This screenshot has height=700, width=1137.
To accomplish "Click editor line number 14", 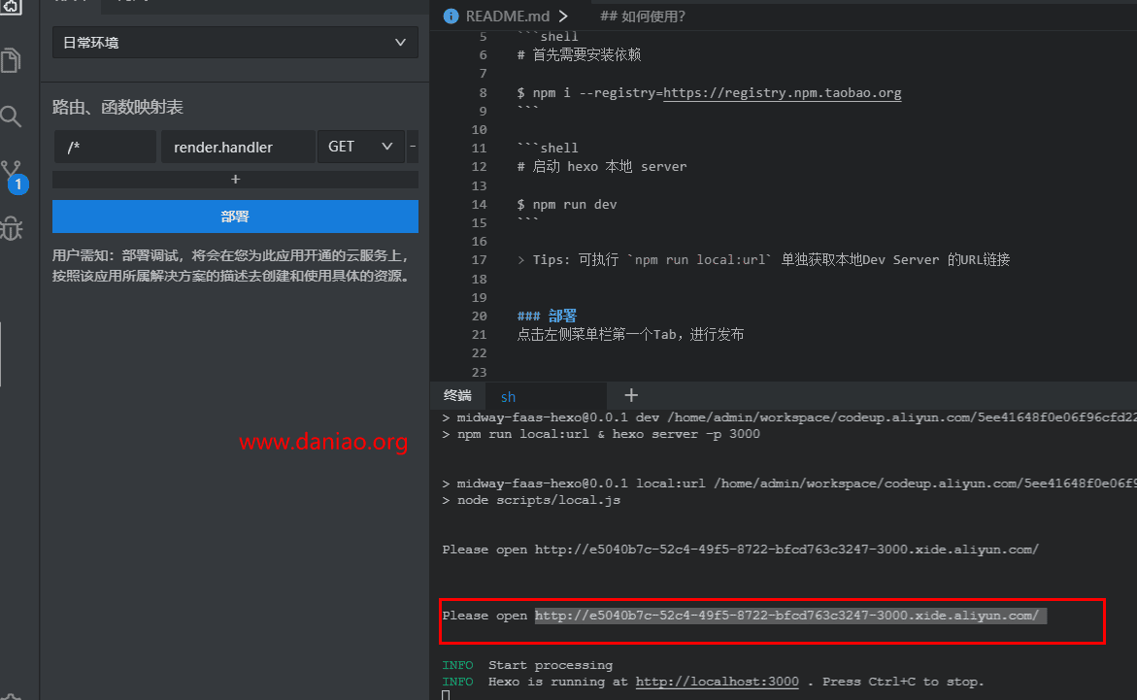I will pyautogui.click(x=480, y=205).
